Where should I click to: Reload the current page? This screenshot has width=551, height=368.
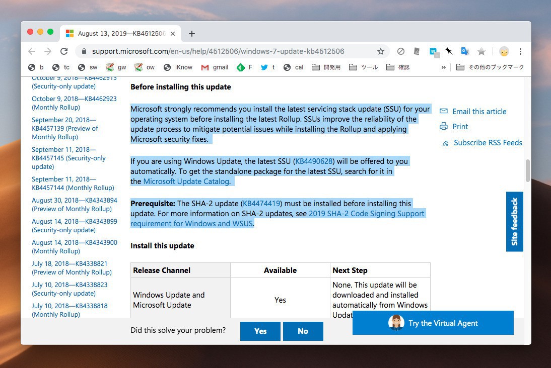pyautogui.click(x=64, y=52)
